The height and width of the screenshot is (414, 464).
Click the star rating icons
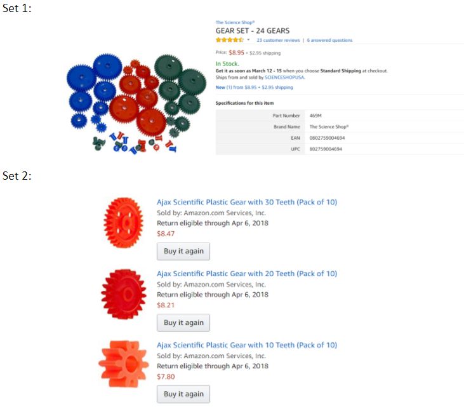point(229,40)
